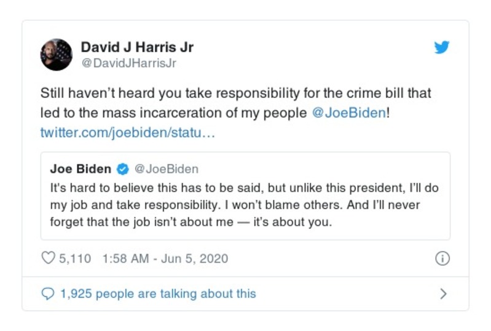Open "1,925 people are talking about this"
Image resolution: width=491 pixels, height=331 pixels.
[x=158, y=294]
